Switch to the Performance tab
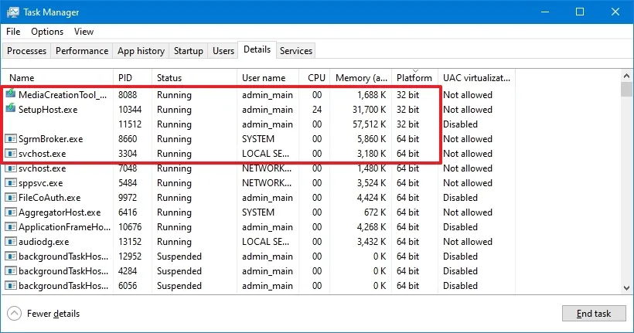This screenshot has height=333, width=634. 82,51
